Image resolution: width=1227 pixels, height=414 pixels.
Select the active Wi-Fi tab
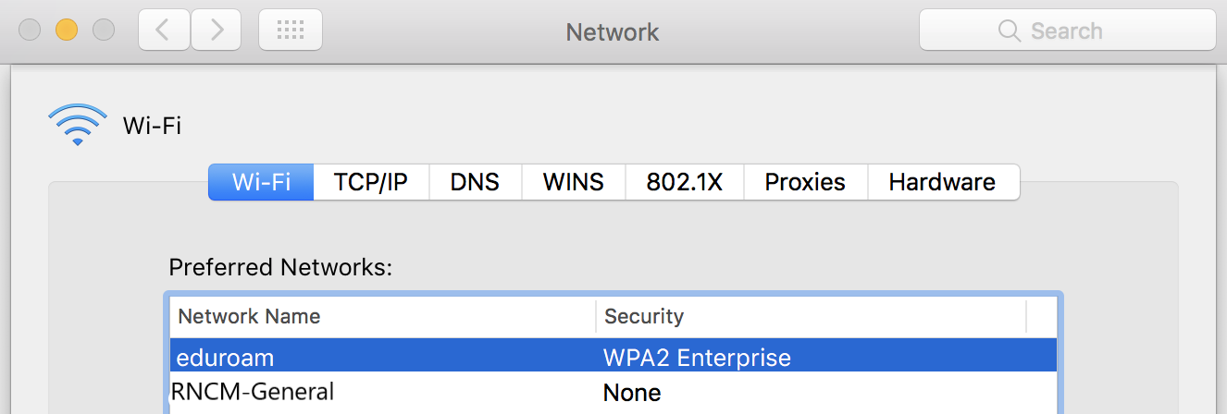coord(261,182)
